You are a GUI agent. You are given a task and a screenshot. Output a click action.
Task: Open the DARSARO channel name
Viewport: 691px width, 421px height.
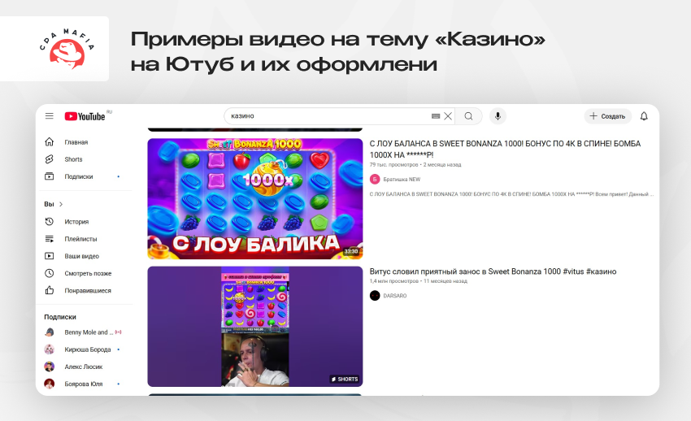point(395,296)
